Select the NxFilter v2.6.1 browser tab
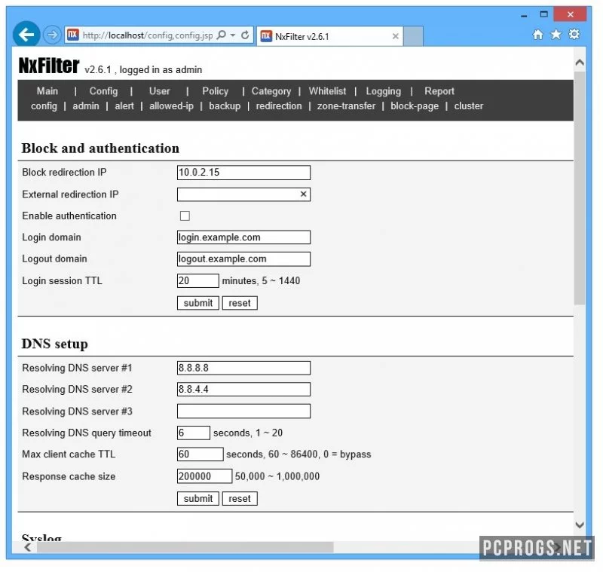This screenshot has width=603, height=572. [329, 36]
